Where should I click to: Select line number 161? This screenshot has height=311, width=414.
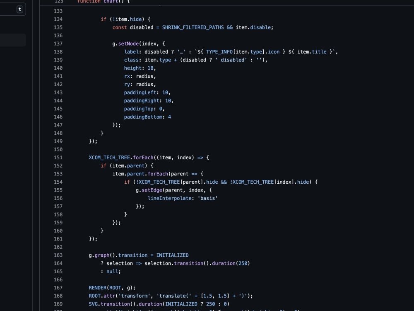pyautogui.click(x=58, y=239)
